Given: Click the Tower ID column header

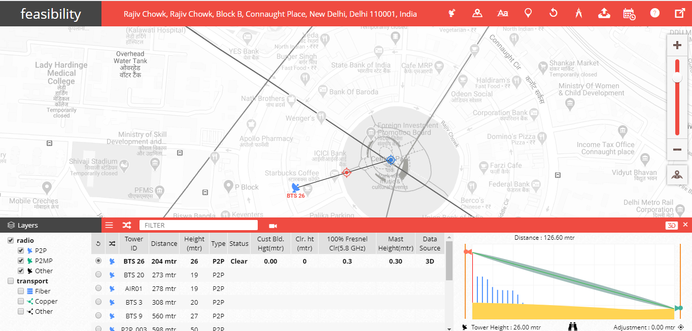Looking at the screenshot, I should pyautogui.click(x=134, y=243).
